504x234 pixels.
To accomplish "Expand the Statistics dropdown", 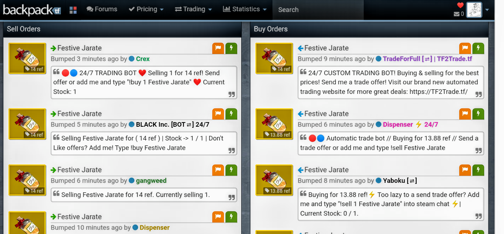I will click(245, 9).
